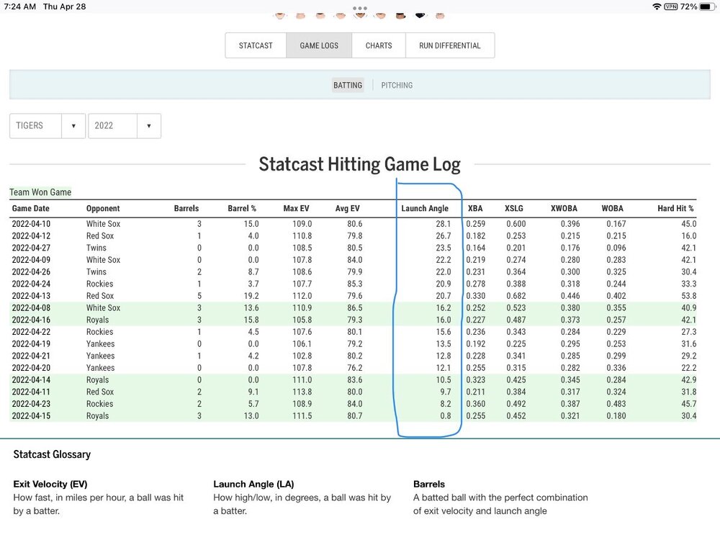The image size is (720, 540).
Task: Expand the 2022 season dropdown
Action: tap(124, 125)
